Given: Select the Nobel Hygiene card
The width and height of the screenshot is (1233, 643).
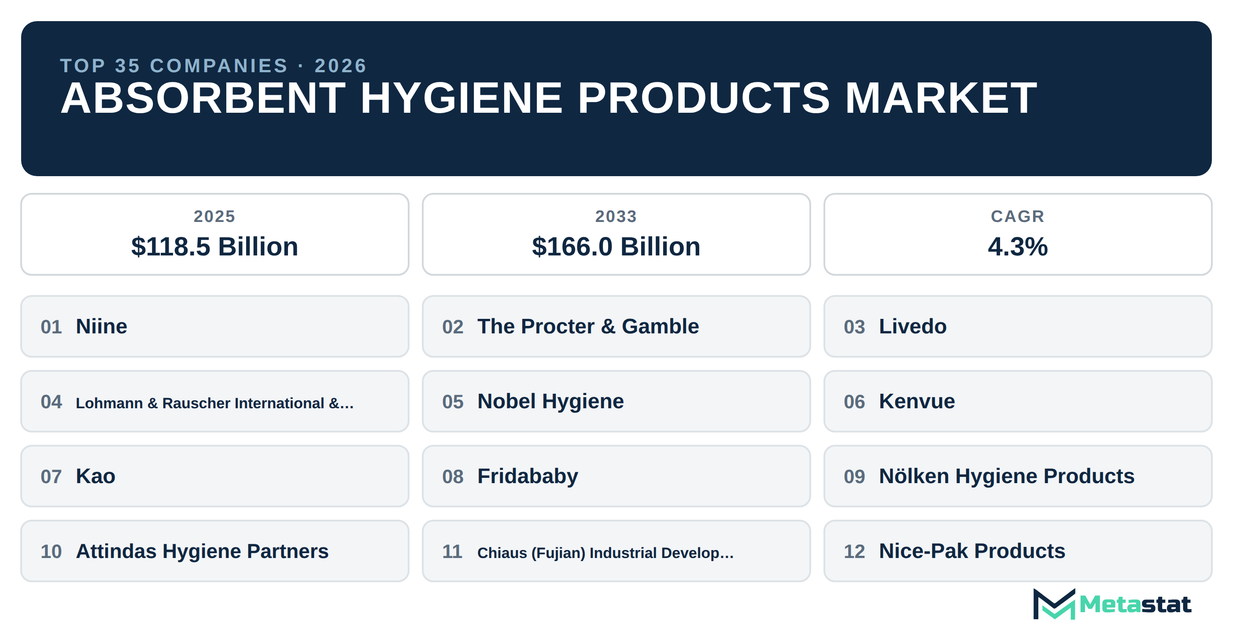Looking at the screenshot, I should (x=616, y=401).
